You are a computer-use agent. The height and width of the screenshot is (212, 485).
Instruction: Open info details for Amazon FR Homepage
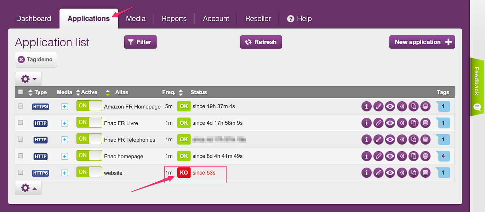tap(366, 106)
